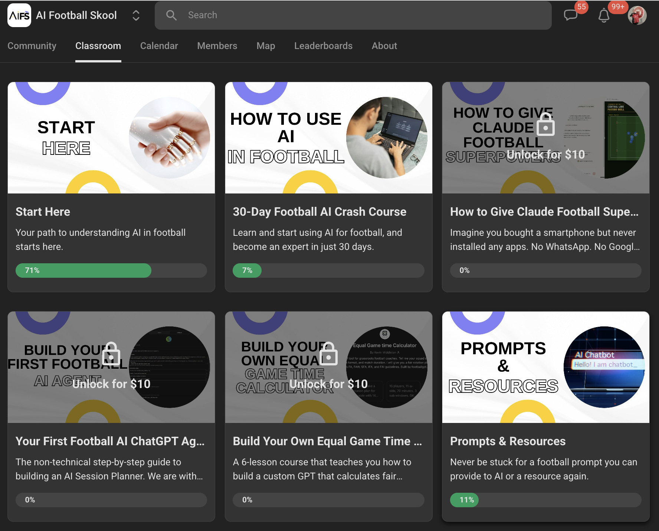Open the Calendar tab

coord(159,46)
